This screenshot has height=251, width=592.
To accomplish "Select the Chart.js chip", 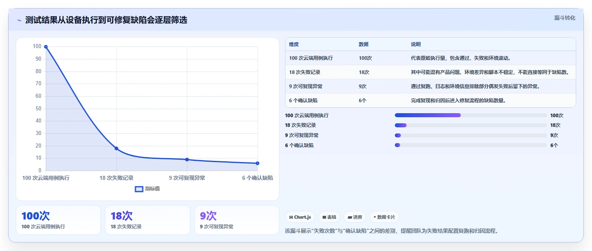I will click(x=300, y=217).
